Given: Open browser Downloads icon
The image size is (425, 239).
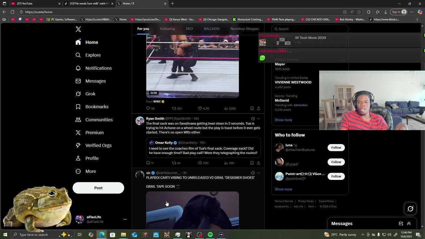Looking at the screenshot, I should pos(385,12).
